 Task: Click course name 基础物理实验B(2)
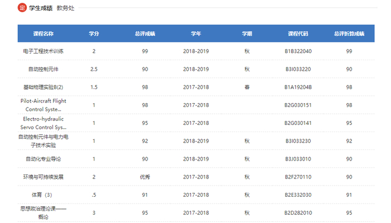click(44, 87)
